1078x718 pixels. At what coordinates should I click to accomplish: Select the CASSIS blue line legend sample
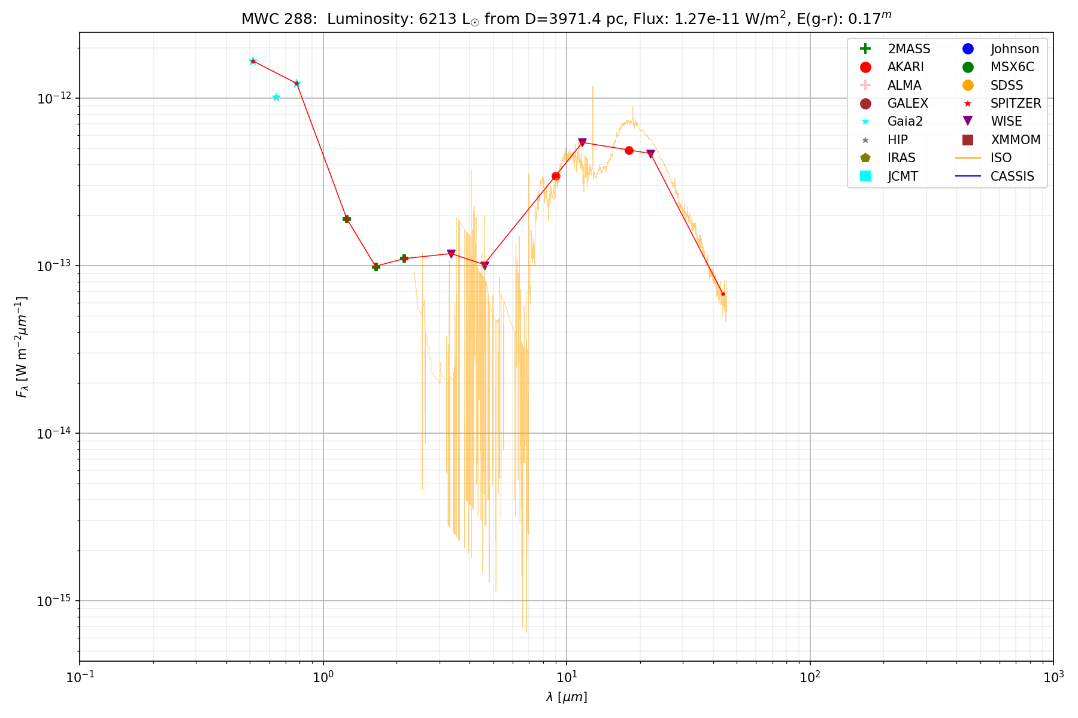(968, 176)
